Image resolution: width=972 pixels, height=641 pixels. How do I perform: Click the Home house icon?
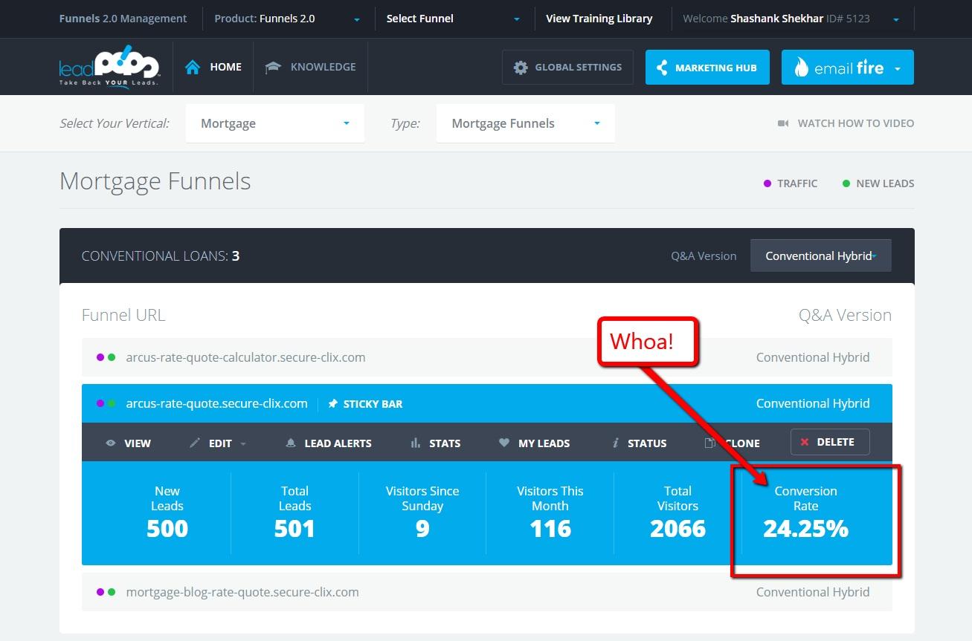click(193, 68)
